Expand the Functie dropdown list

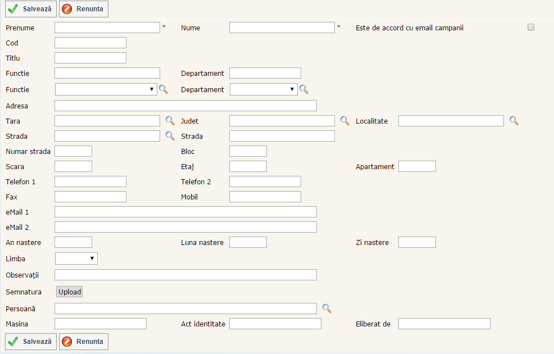click(x=106, y=89)
